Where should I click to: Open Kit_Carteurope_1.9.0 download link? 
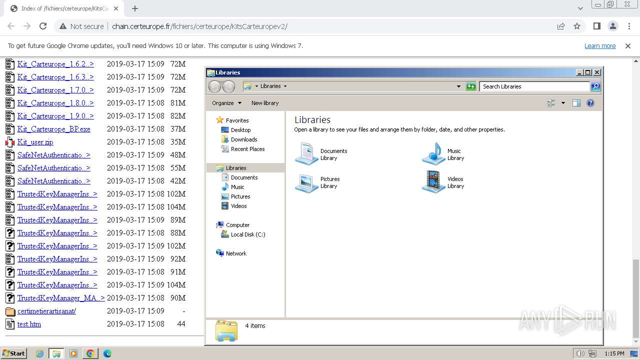pos(55,116)
